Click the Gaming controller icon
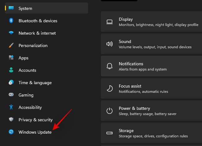Screen dimensions: 202x146 coord(11,95)
